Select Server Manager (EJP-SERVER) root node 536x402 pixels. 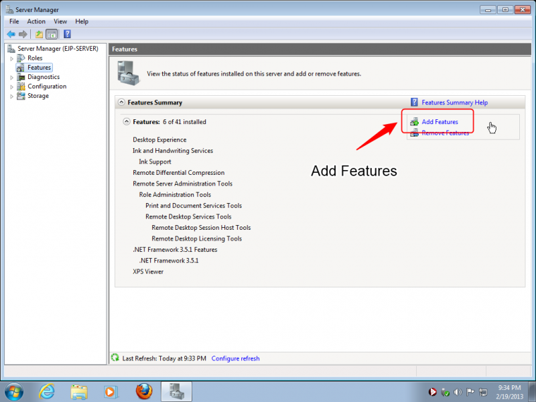click(58, 48)
